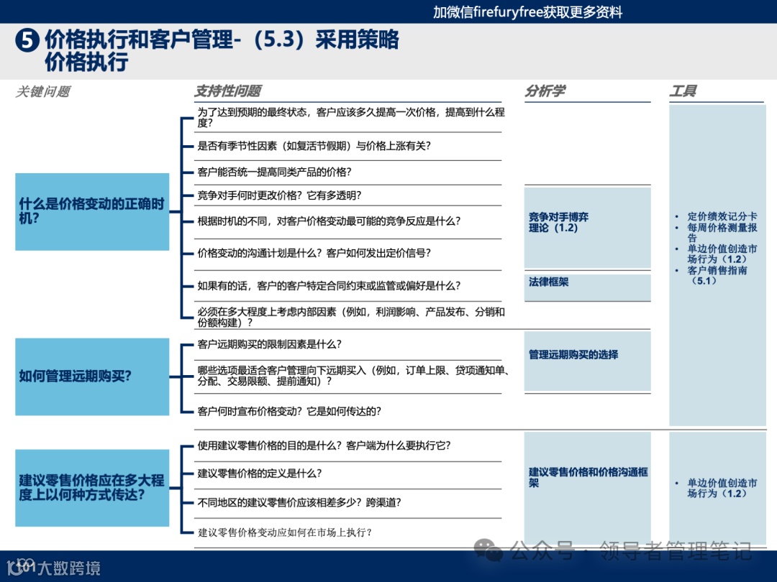777x582 pixels.
Task: Click header text 加微信firefuryfree获取更多资料
Action: 527,12
